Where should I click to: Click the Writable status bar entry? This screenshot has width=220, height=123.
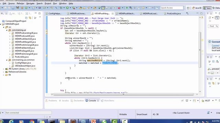pyautogui.click(x=123, y=114)
